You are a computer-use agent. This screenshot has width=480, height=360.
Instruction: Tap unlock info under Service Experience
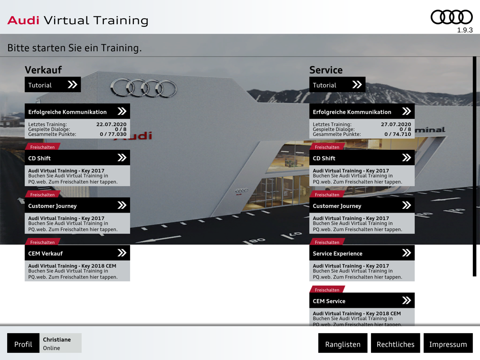coord(362,271)
